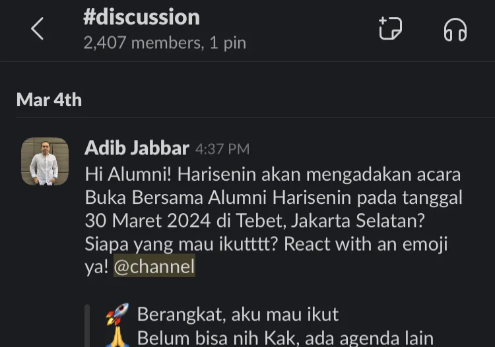Click the Mar 4th date divider
This screenshot has width=495, height=347.
click(49, 100)
